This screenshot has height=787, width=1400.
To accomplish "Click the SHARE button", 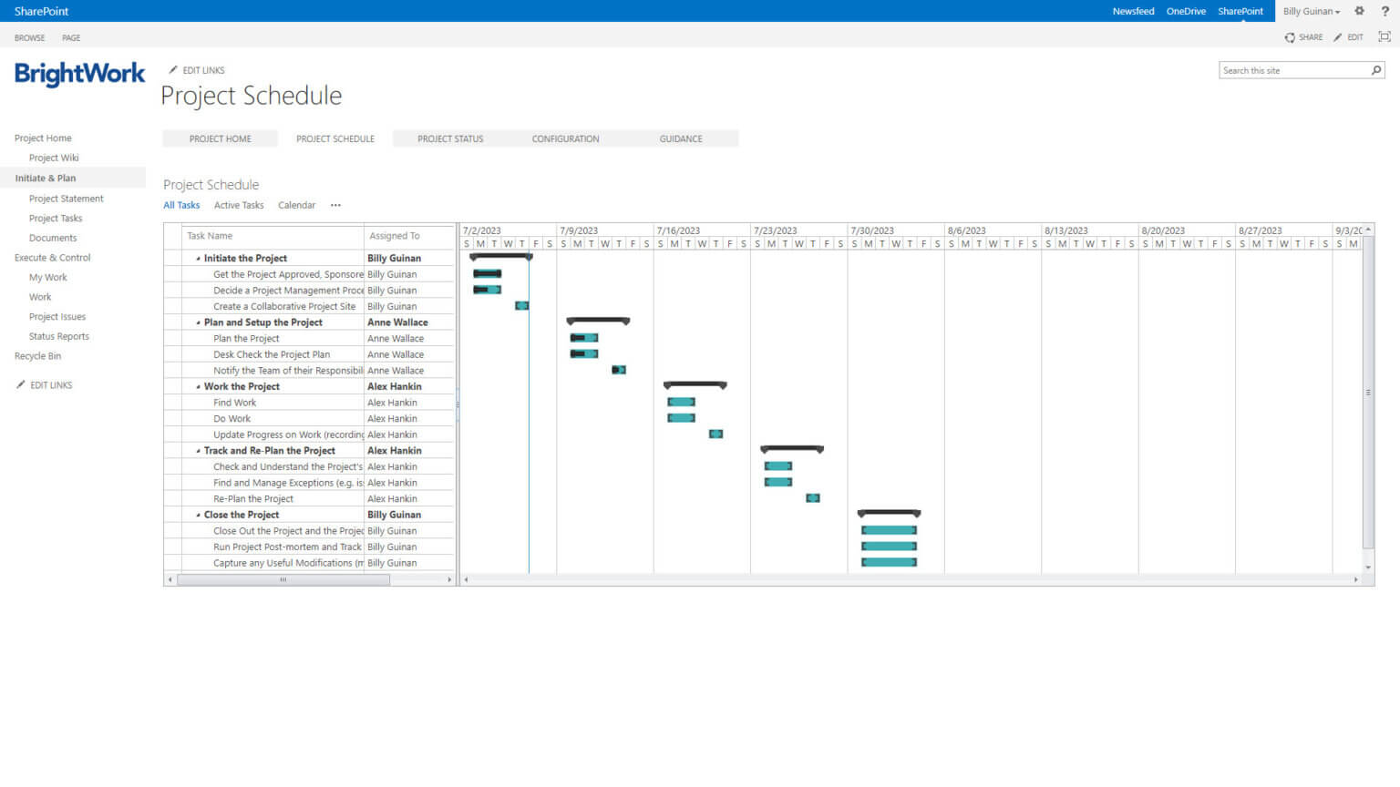I will [1309, 37].
